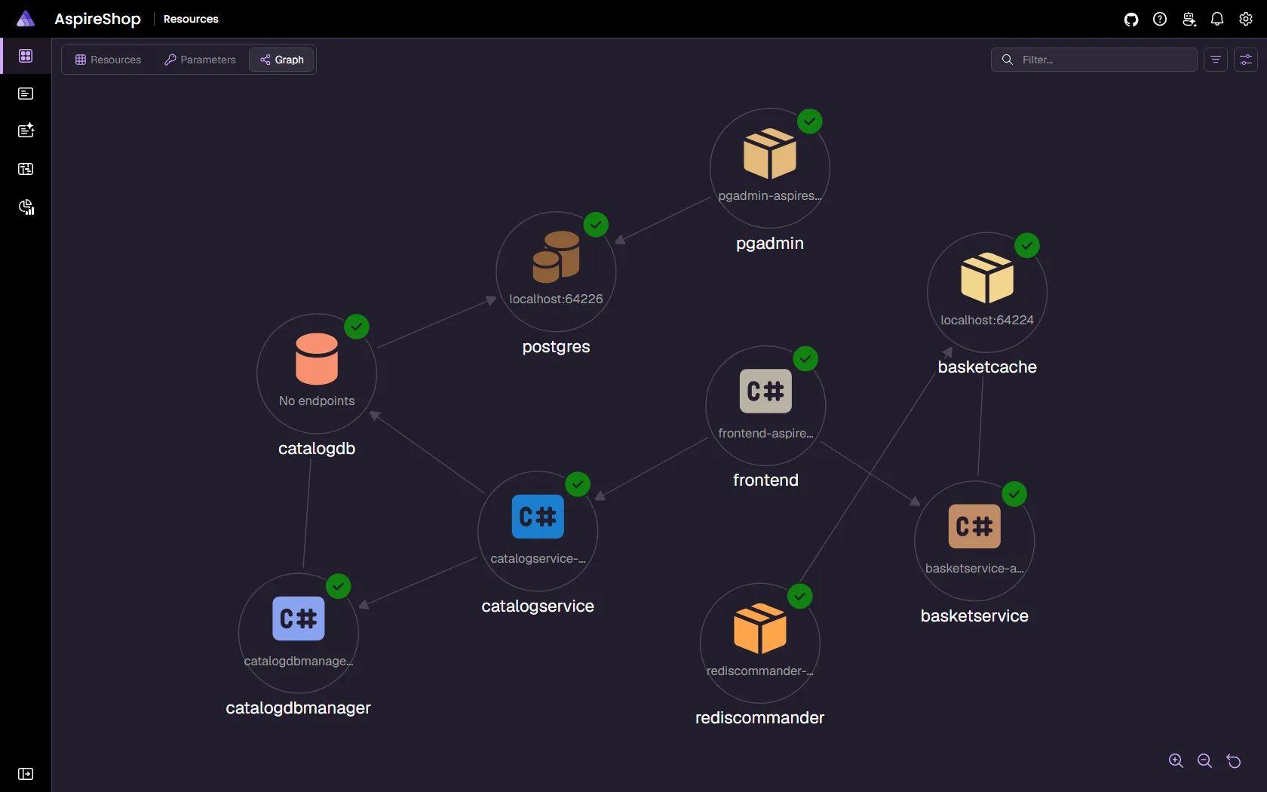Click the frontend-aspire... truncated name text
Viewport: 1267px width, 792px height.
tap(765, 433)
